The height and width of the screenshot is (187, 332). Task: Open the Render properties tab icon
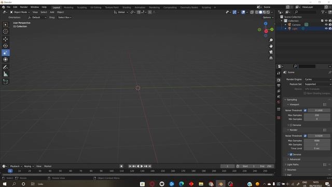coord(279,80)
